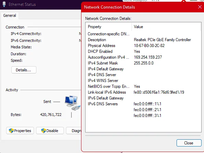Image resolution: width=204 pixels, height=153 pixels.
Task: Click the Details... button
Action: click(24, 70)
